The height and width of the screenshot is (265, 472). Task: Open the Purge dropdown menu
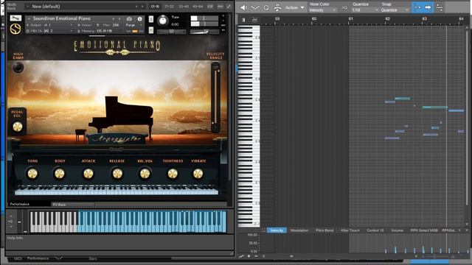[134, 25]
